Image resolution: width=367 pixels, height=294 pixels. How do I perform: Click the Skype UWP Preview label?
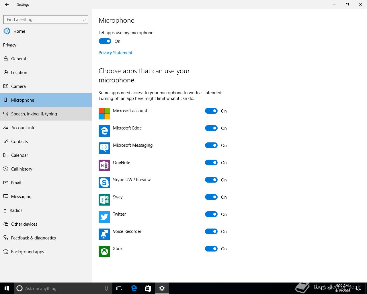click(132, 180)
